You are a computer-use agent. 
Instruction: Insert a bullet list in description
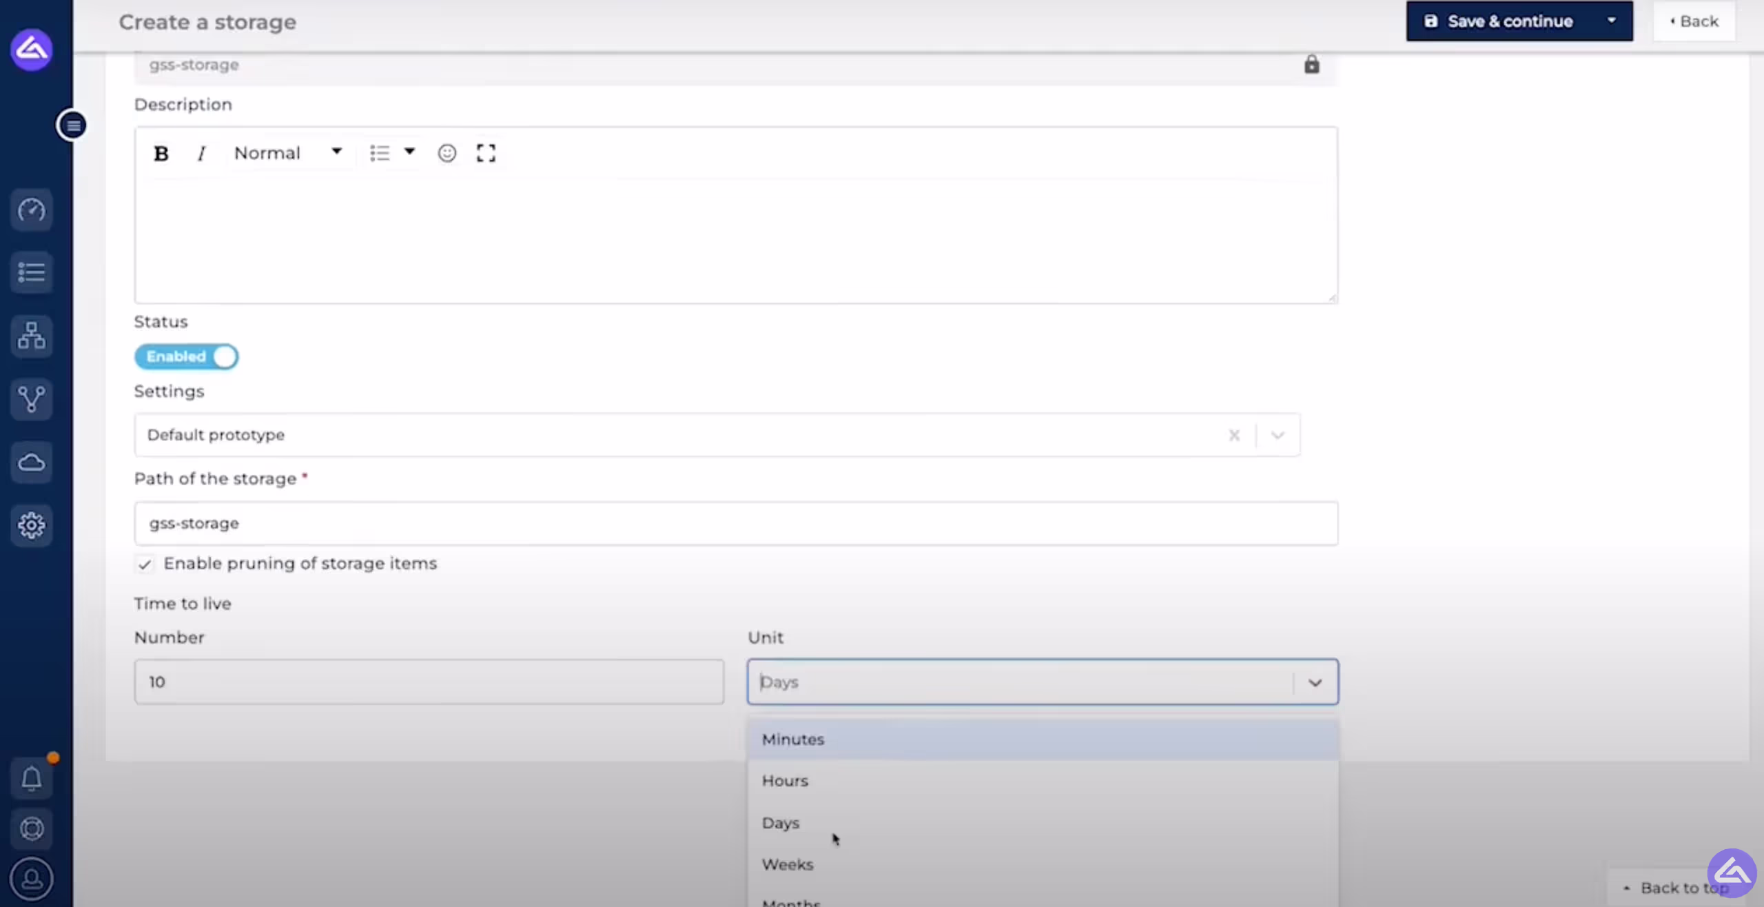(x=380, y=153)
